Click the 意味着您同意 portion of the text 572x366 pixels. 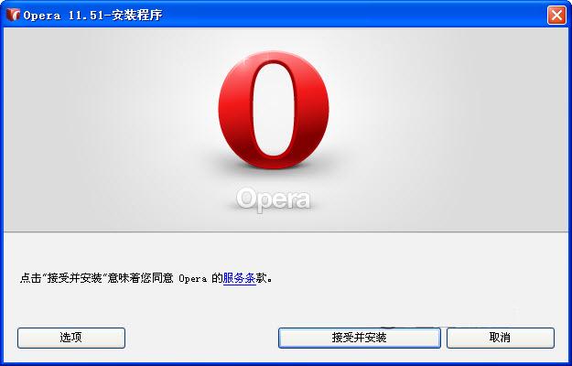click(140, 278)
